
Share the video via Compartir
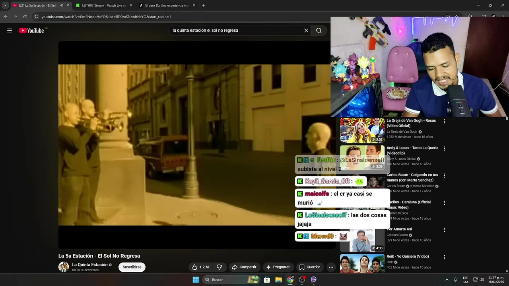tap(244, 267)
